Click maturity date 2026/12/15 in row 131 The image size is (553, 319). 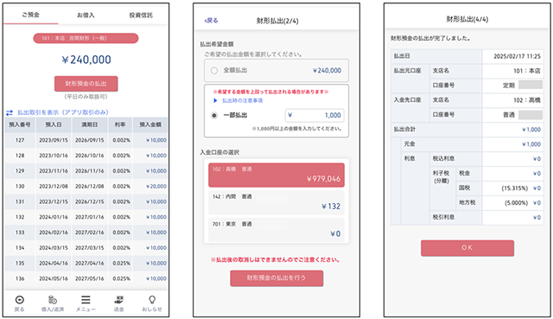pos(90,201)
